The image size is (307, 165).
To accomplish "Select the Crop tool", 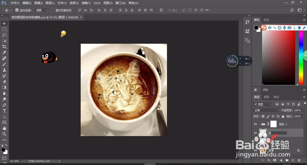I will click(4, 47).
